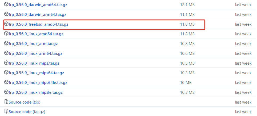Click package icon beside frp_0.56.0_linux_arm64.tar.gz
Viewport: 257px width, 116px height.
6,53
